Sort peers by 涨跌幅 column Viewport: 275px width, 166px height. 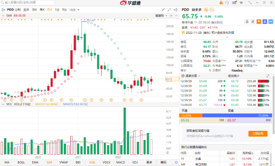(247, 153)
